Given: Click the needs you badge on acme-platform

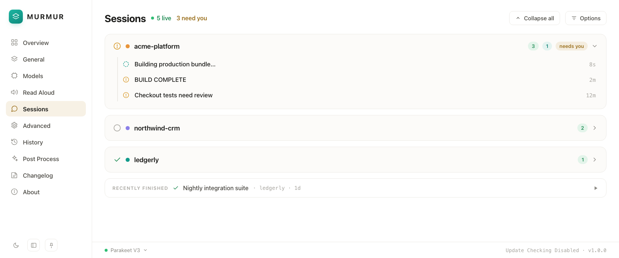Looking at the screenshot, I should click(571, 46).
